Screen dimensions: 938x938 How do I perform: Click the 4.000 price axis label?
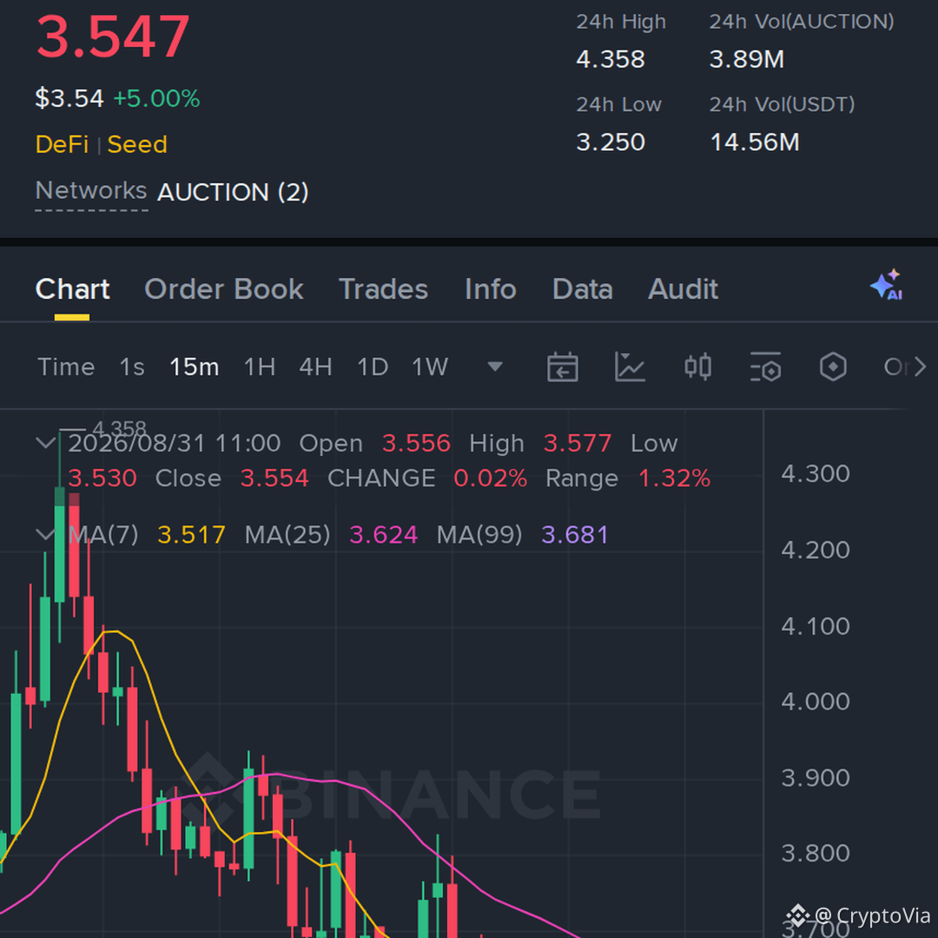coord(816,701)
